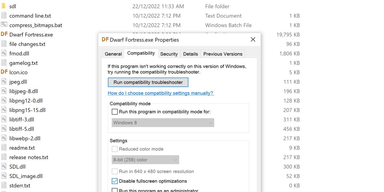Close the Dwarf Fortress.exe Properties dialog
384x192 pixels.
pos(253,40)
